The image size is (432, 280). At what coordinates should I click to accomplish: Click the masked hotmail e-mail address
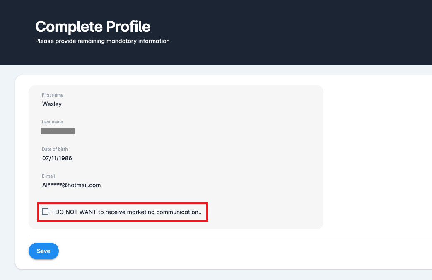coord(71,185)
